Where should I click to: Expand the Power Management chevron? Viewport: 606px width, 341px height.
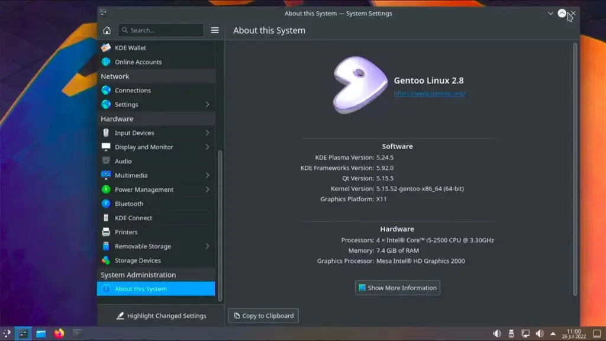click(208, 189)
